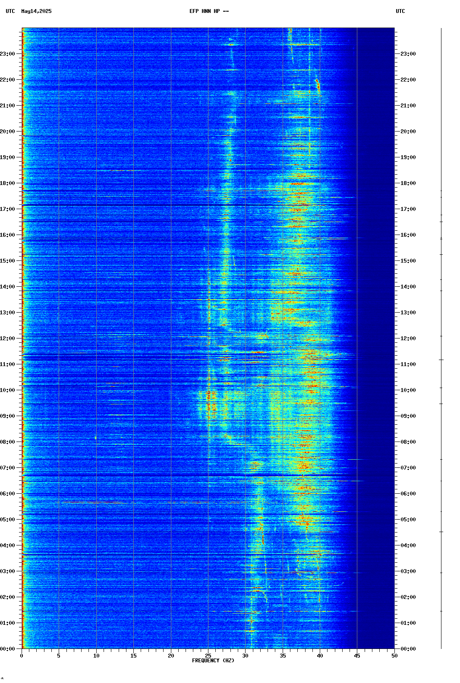This screenshot has height=683, width=460.
Task: Select the 40 Hz frequency tick label
Action: (x=320, y=656)
